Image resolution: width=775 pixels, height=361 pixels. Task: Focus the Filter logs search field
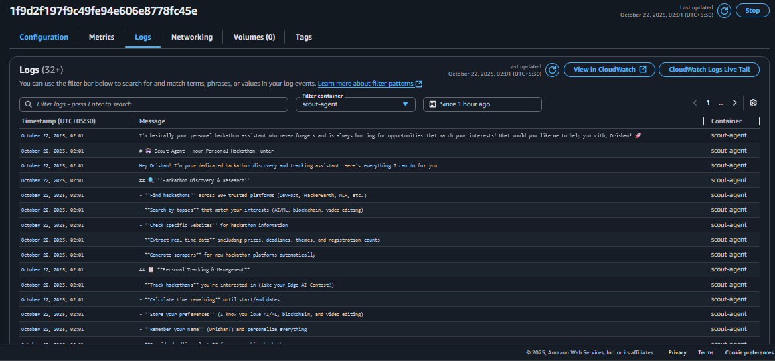[x=154, y=104]
